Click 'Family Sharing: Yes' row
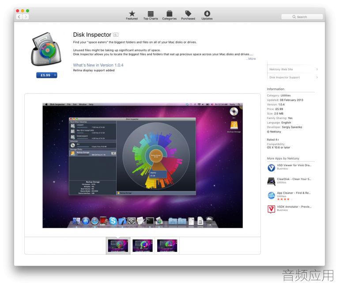The width and height of the screenshot is (339, 286). (x=279, y=118)
